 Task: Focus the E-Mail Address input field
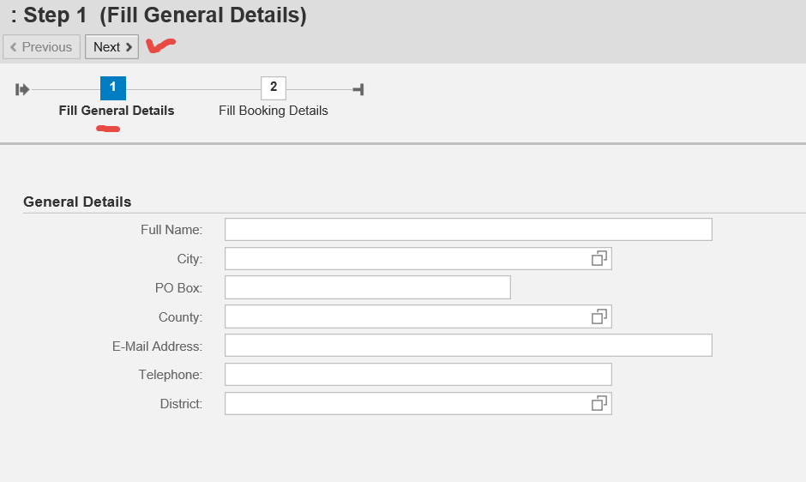coord(468,346)
